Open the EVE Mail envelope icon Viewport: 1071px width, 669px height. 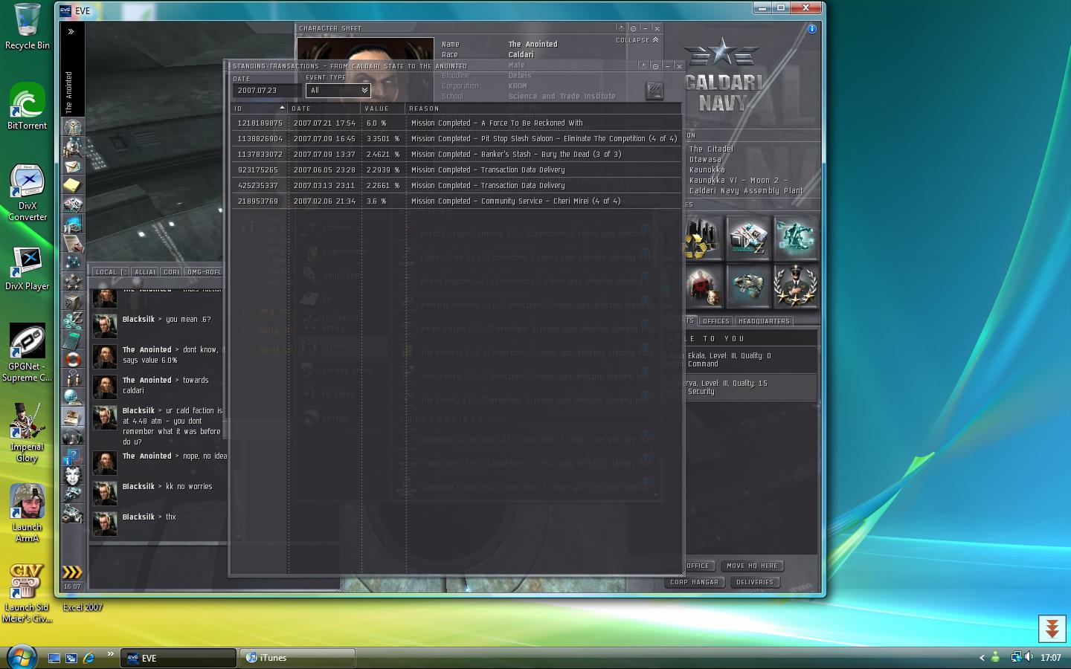pos(73,166)
